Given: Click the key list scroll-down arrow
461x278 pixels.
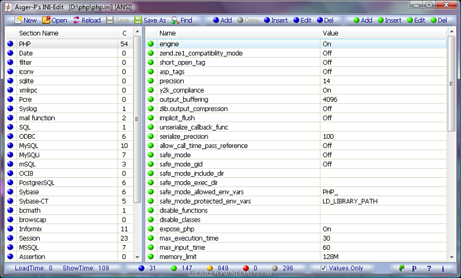Looking at the screenshot, I should tap(452, 257).
